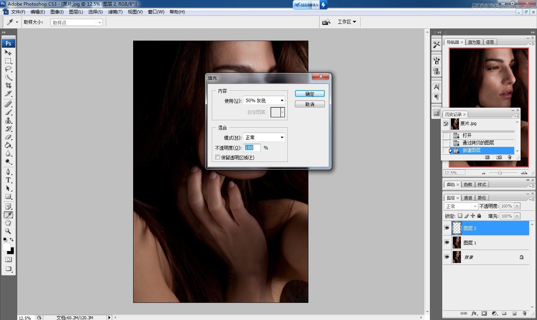The width and height of the screenshot is (537, 320).
Task: Create new adjustment layer icon
Action: [494, 313]
